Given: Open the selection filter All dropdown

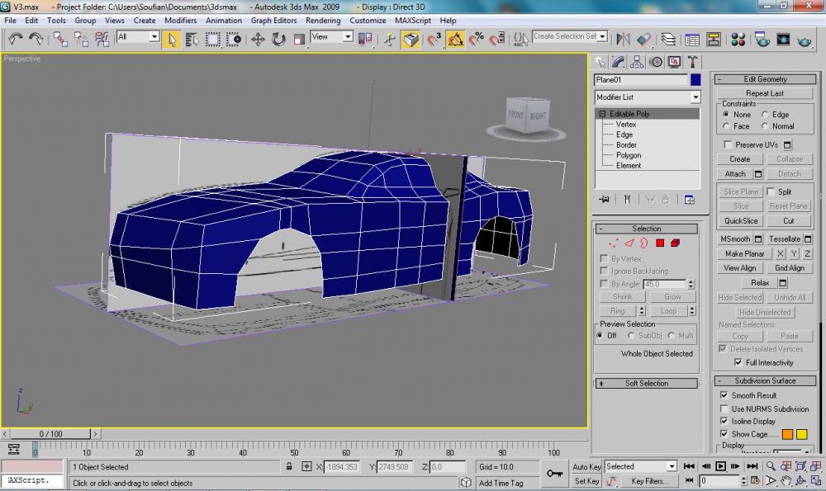Looking at the screenshot, I should (154, 37).
